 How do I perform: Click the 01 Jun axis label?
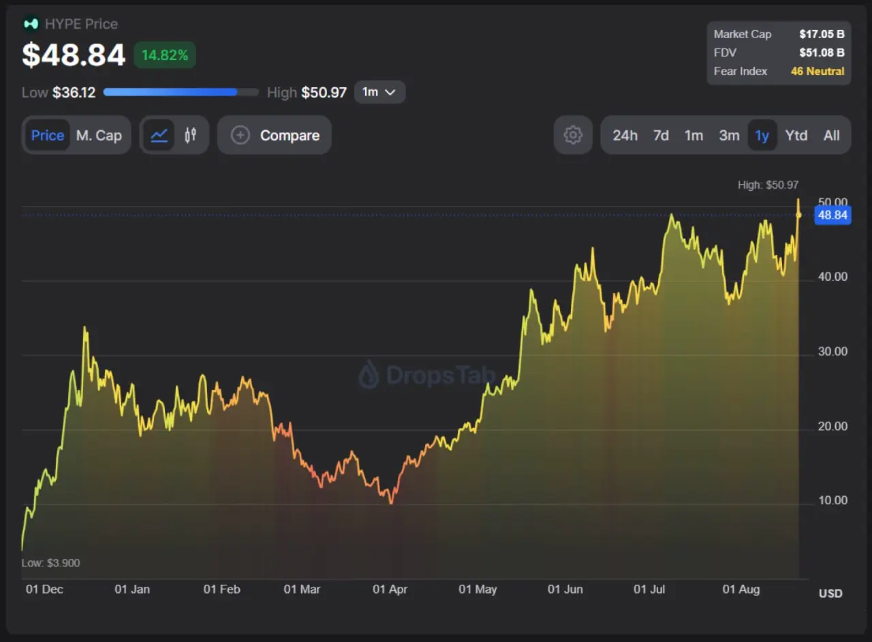(565, 590)
